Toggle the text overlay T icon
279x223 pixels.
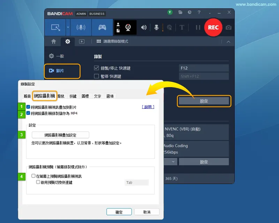182,28
